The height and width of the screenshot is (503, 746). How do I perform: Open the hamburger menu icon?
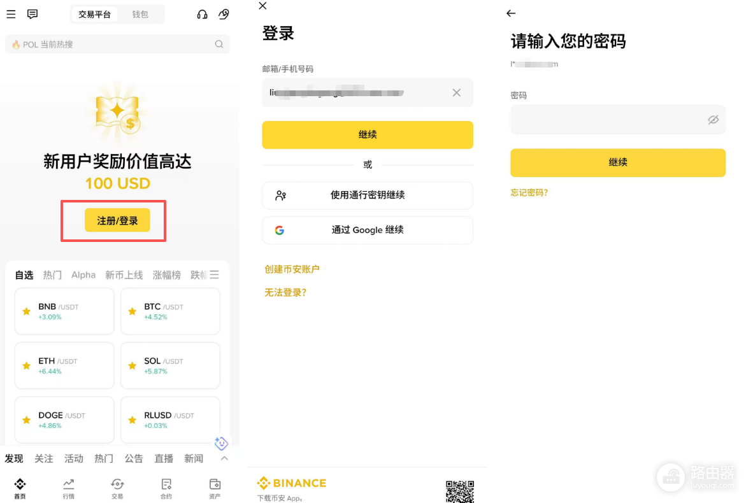click(11, 14)
